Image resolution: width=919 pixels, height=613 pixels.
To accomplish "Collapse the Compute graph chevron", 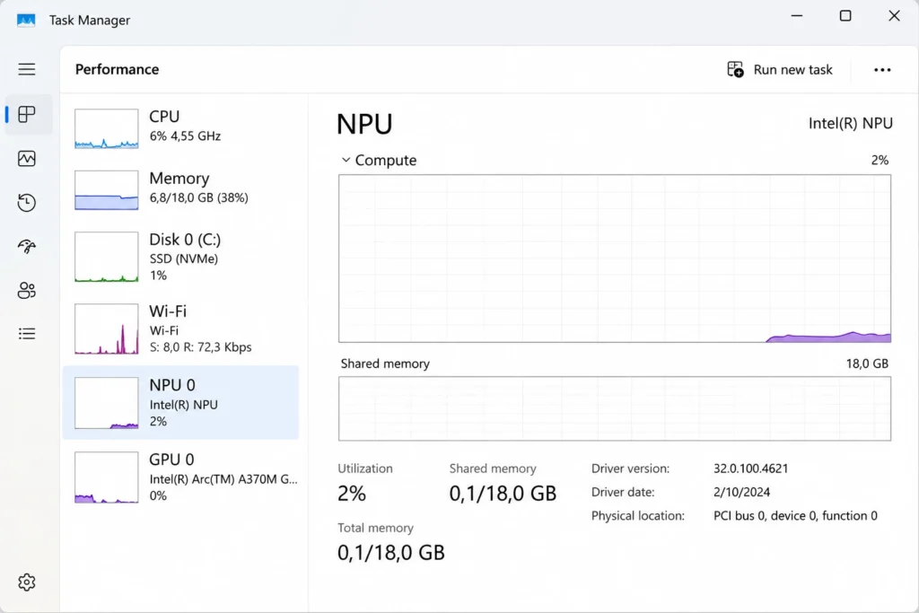I will (x=346, y=160).
